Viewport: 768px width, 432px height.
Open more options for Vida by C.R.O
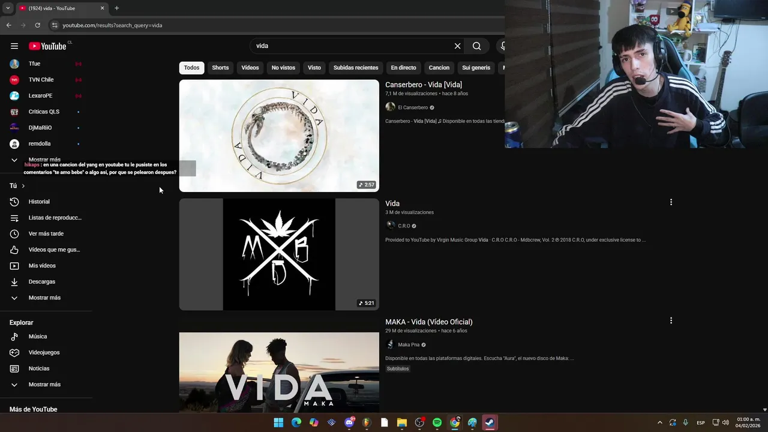tap(671, 202)
